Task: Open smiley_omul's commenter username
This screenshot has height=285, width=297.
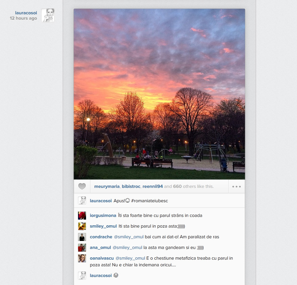Action: pos(103,226)
